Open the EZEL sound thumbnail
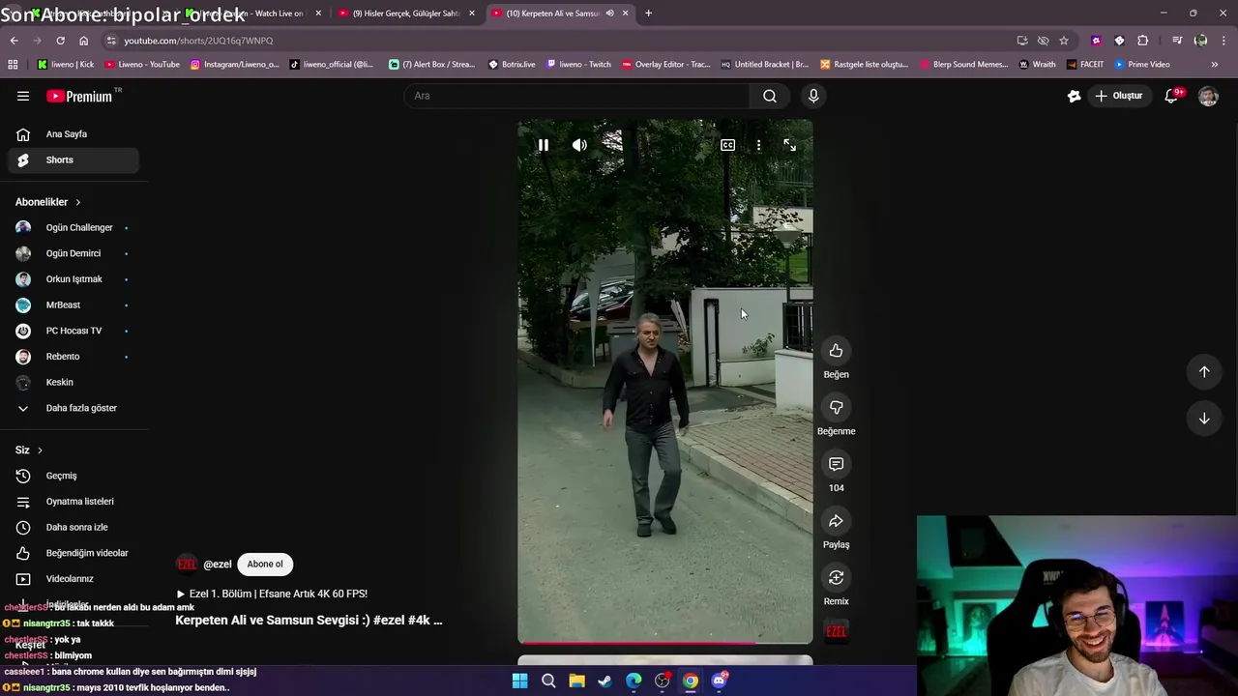 [837, 631]
